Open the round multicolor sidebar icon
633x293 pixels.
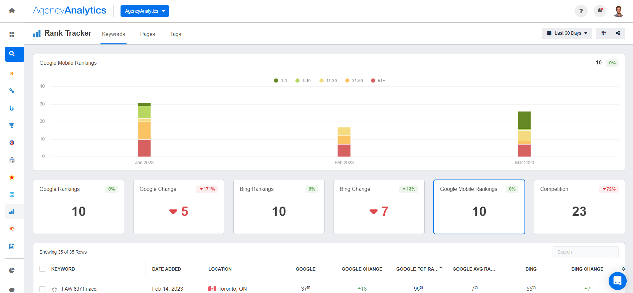tap(12, 143)
